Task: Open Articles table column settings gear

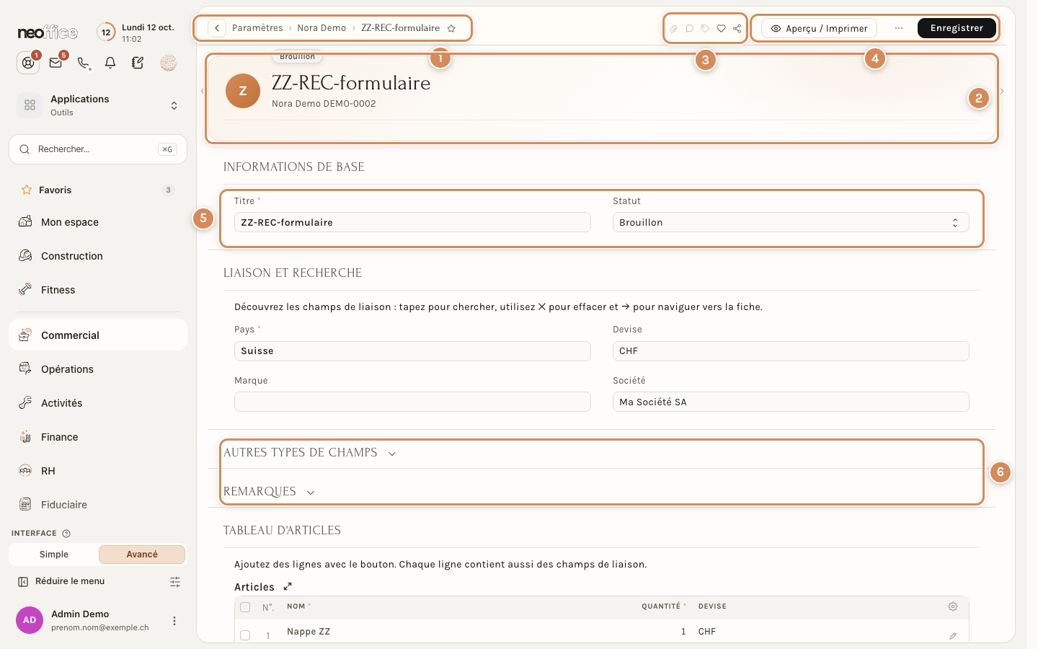Action: (x=953, y=606)
